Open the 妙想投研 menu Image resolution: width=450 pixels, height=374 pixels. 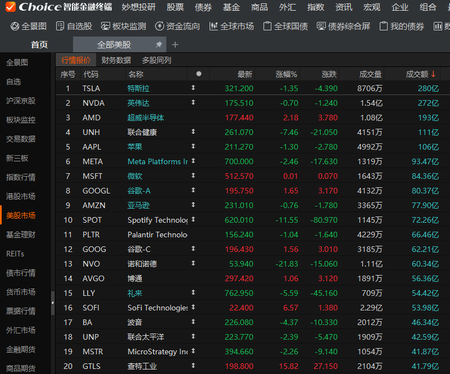click(x=139, y=7)
